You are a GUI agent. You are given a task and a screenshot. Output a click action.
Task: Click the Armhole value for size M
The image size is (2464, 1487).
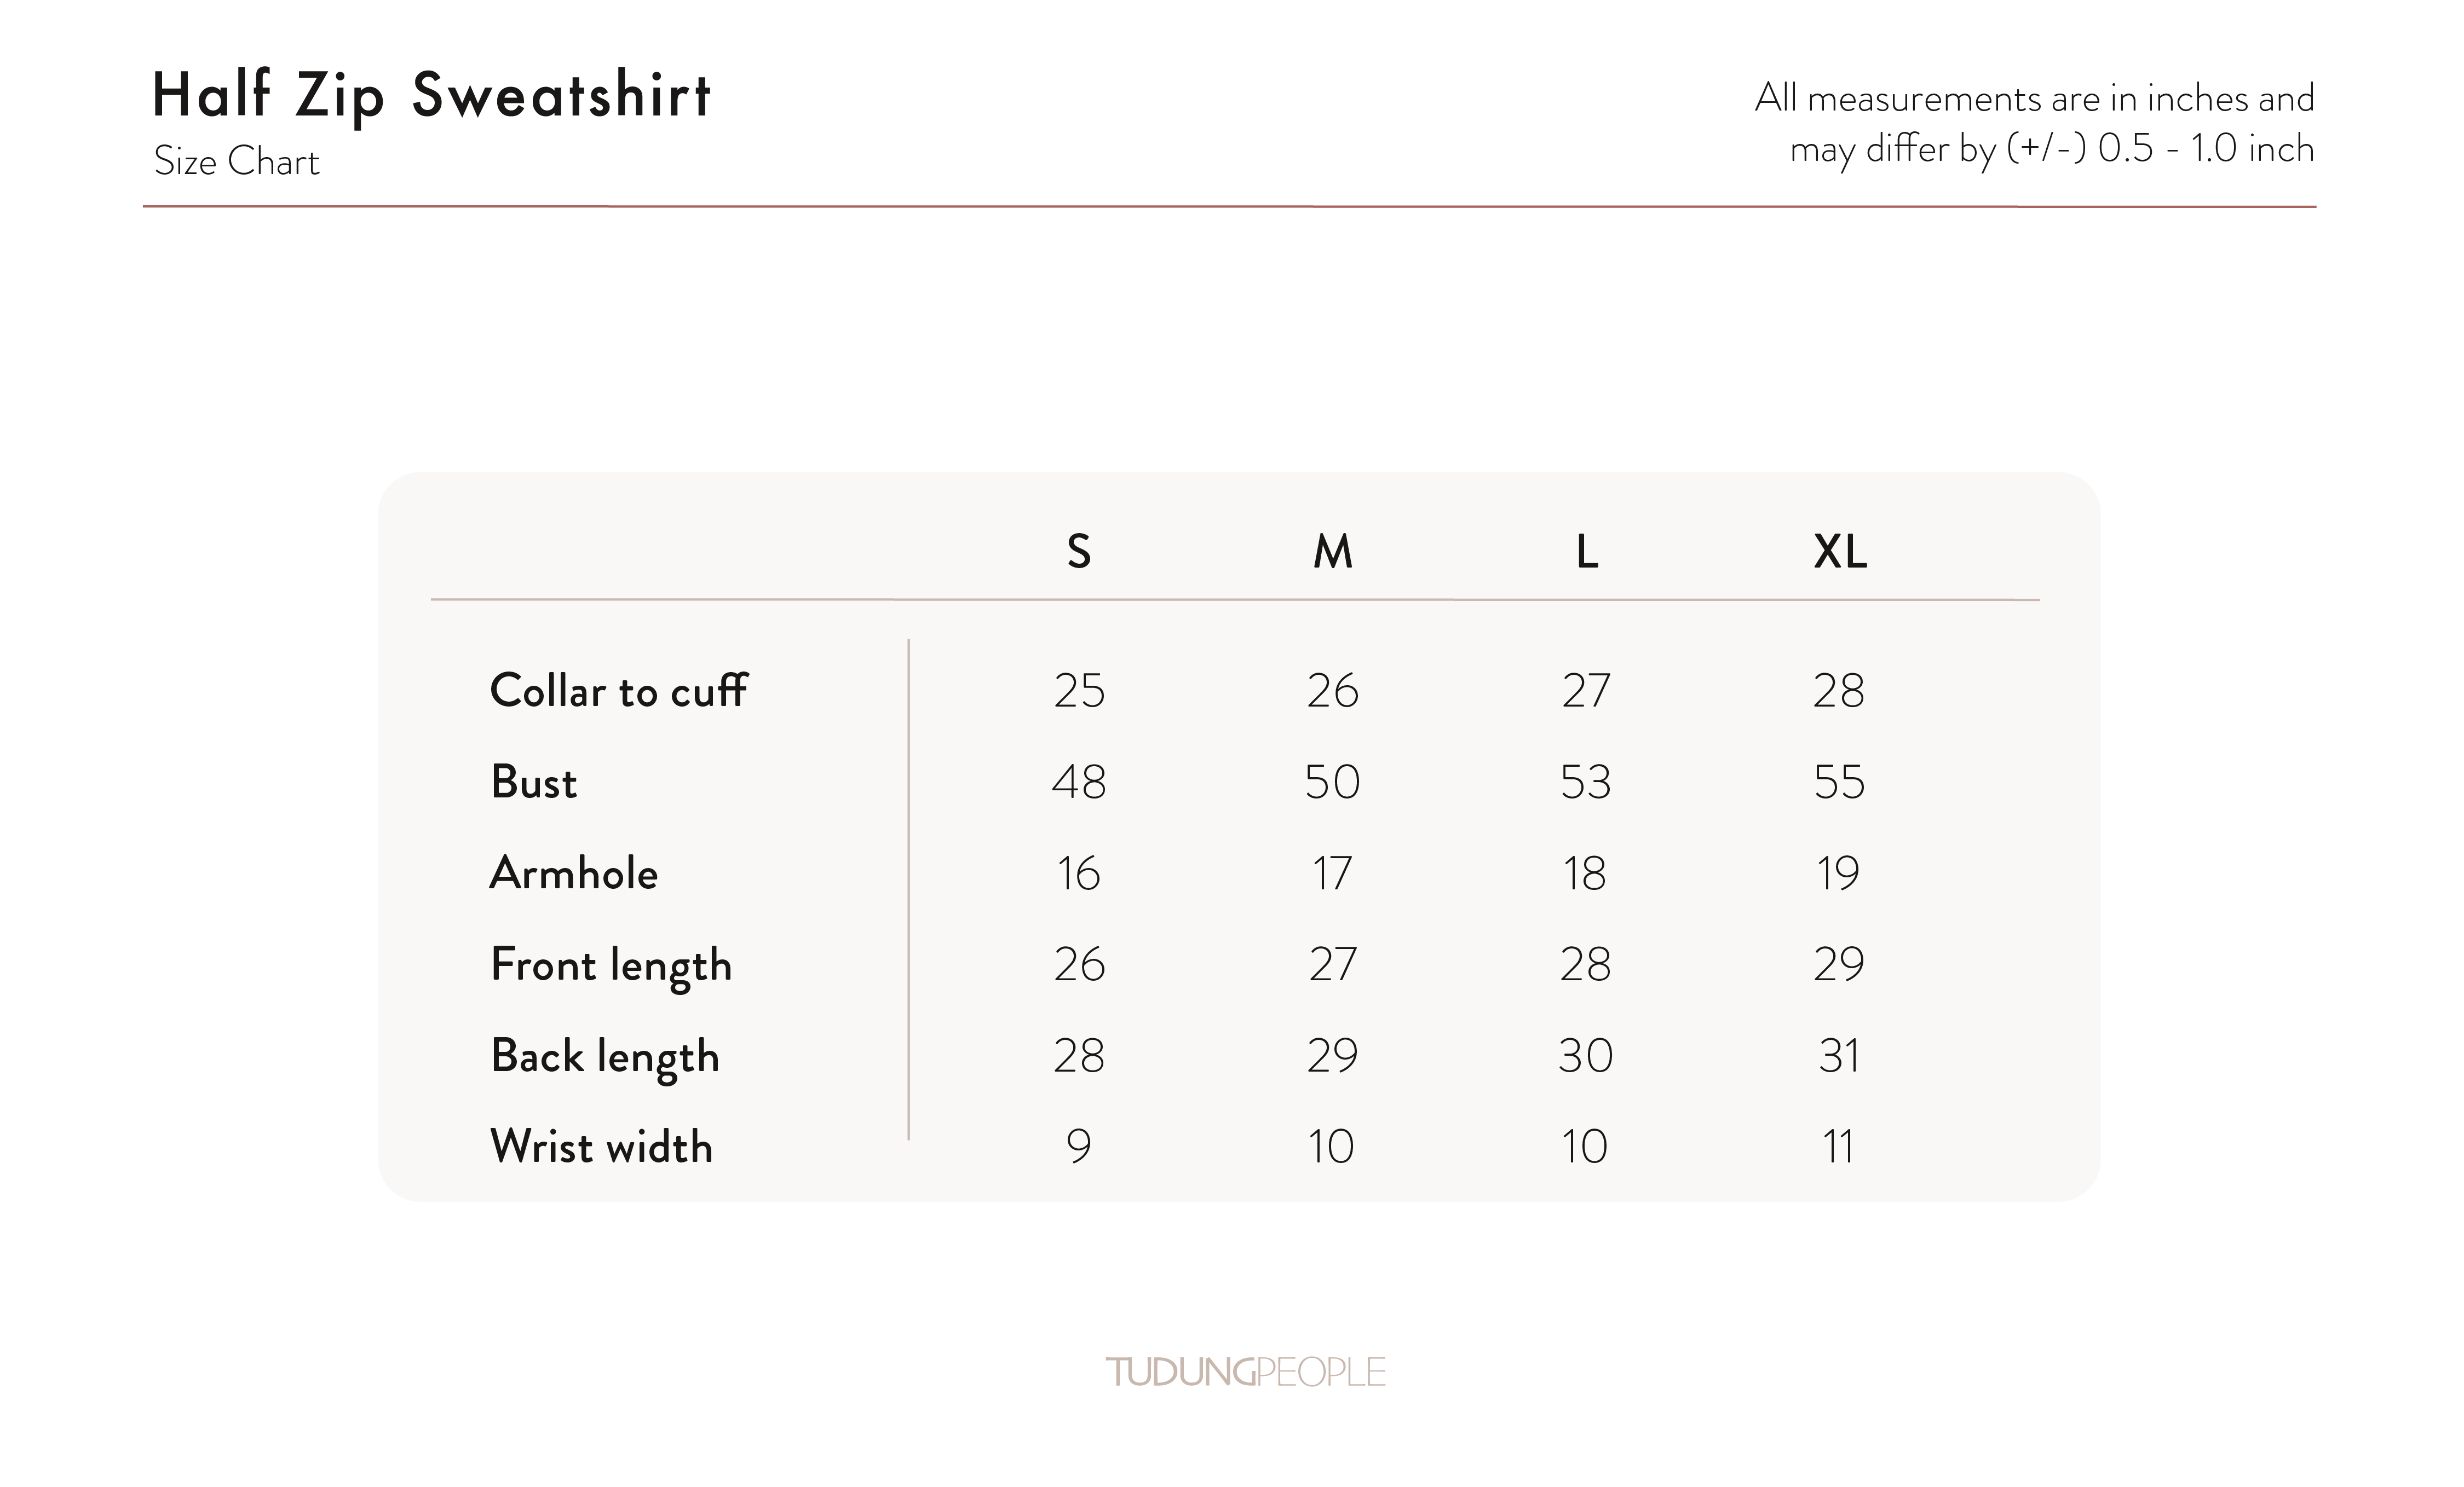pos(1332,873)
